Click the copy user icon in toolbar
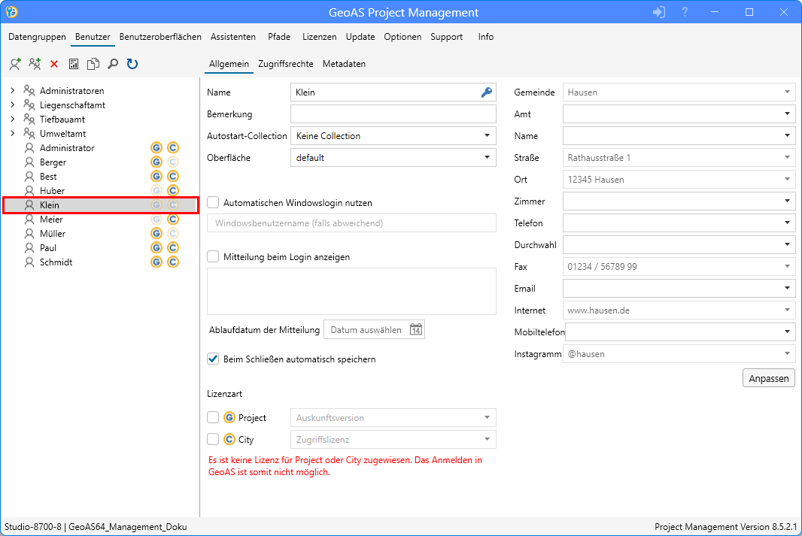This screenshot has width=802, height=536. pos(93,65)
